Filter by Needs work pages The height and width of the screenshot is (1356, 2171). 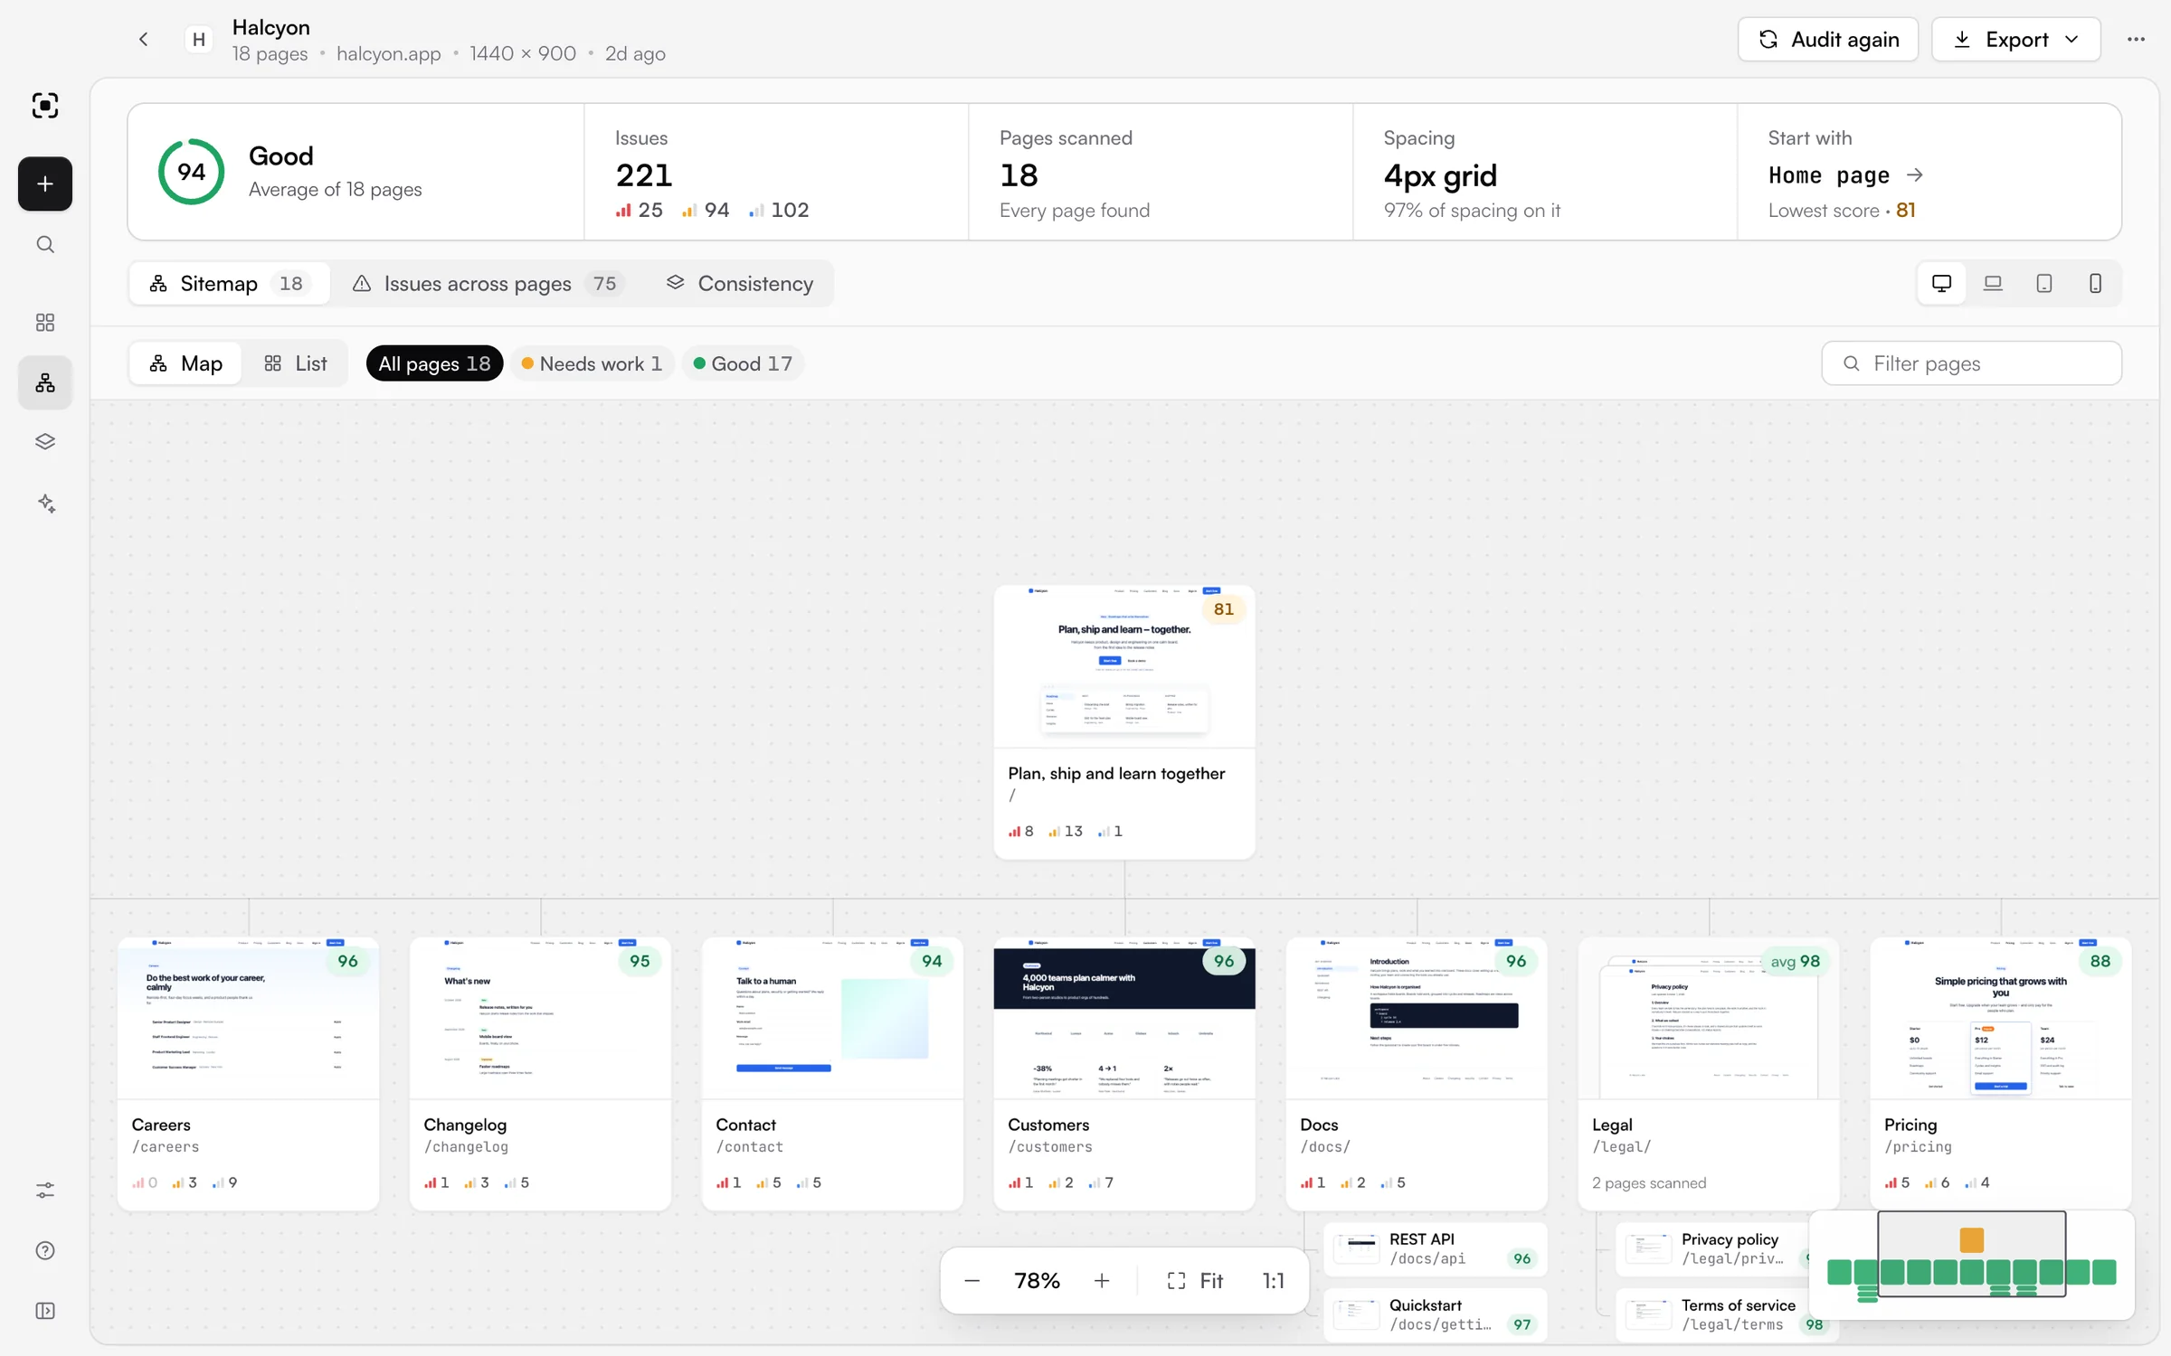pyautogui.click(x=593, y=363)
